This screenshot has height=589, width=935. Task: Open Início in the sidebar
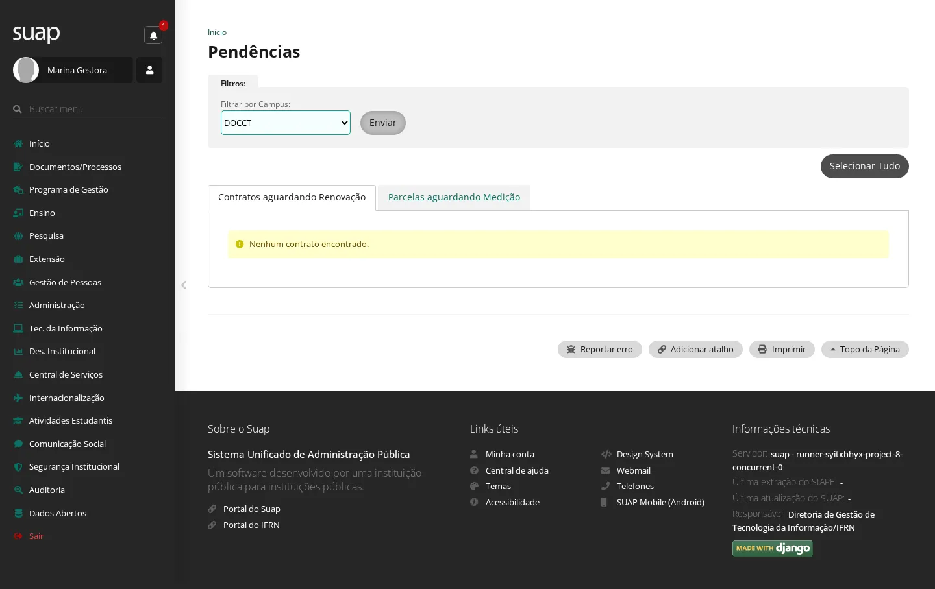[88, 143]
